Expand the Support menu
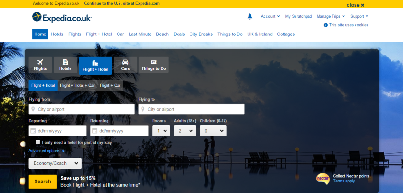 click(359, 16)
